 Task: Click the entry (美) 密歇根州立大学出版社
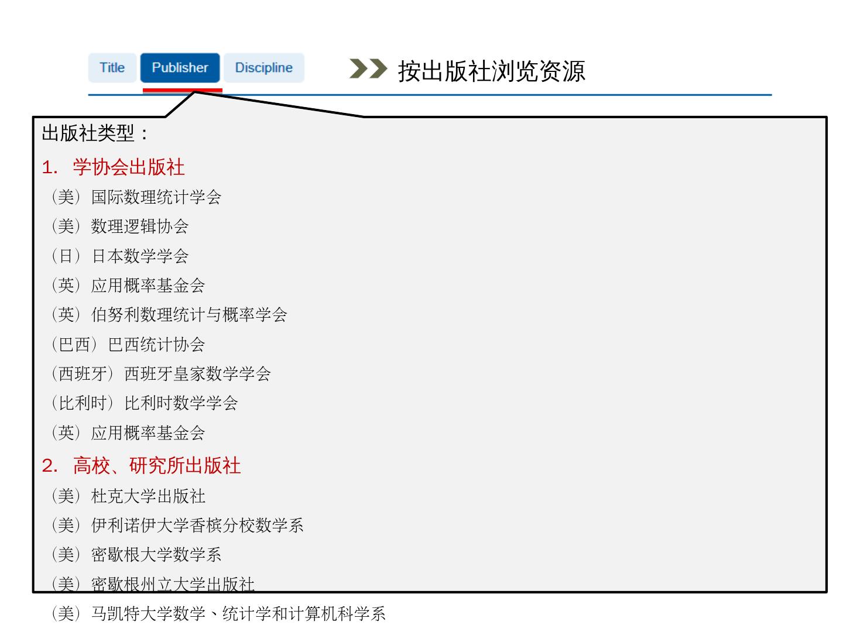pos(153,584)
